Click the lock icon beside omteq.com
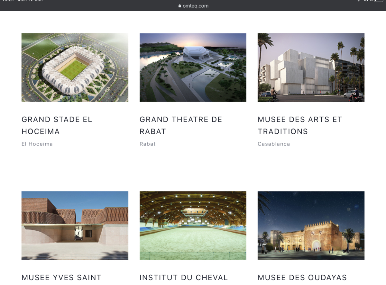This screenshot has height=285, width=386. 180,6
